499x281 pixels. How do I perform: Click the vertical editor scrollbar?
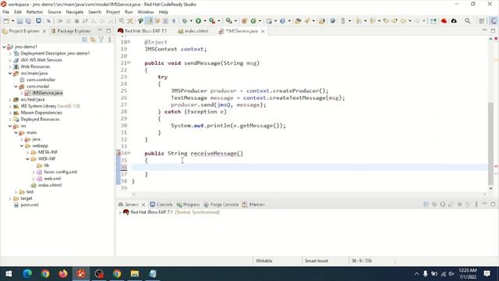click(490, 144)
